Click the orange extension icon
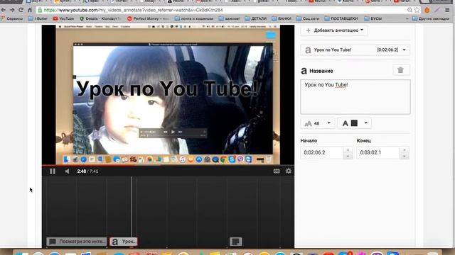This screenshot has height=255, width=455. [x=427, y=10]
